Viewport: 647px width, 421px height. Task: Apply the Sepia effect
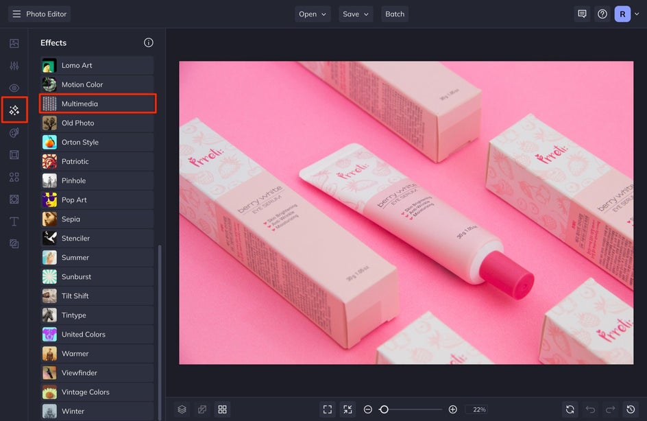pyautogui.click(x=97, y=219)
